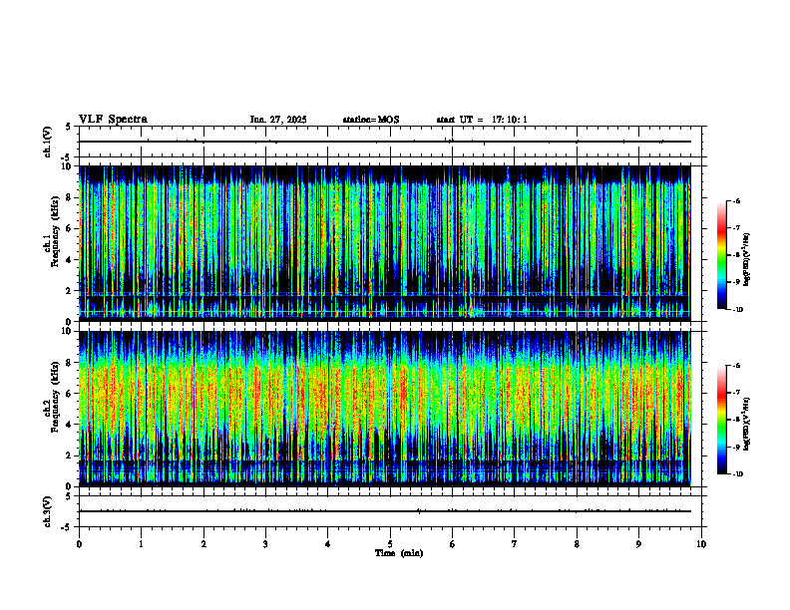Click time axis tick label "5"

tap(390, 544)
